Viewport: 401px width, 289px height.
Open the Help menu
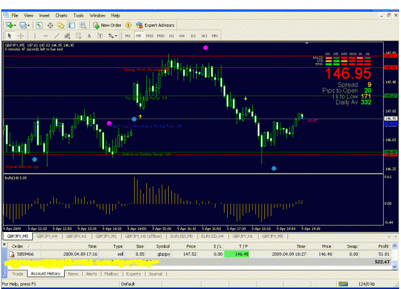(115, 15)
